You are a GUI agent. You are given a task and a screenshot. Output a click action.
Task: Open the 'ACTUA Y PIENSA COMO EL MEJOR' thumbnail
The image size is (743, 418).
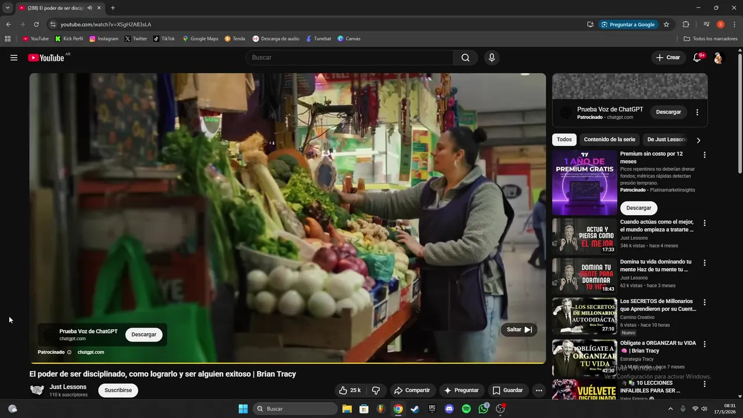coord(585,236)
